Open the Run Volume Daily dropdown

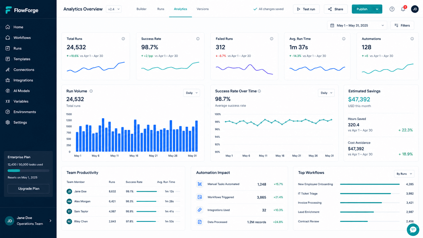point(192,93)
